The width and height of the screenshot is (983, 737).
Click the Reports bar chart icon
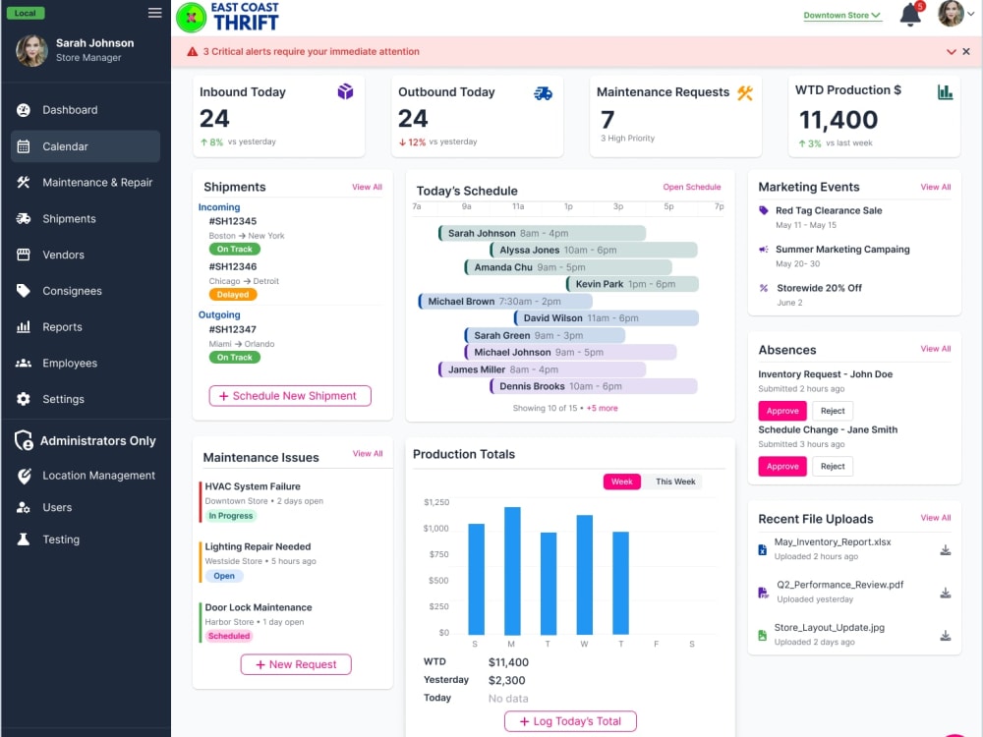coord(24,326)
